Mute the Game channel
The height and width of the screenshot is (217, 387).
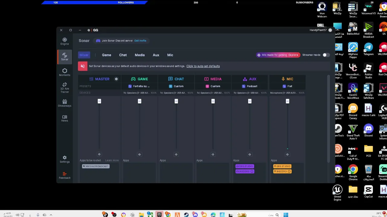pyautogui.click(x=139, y=154)
